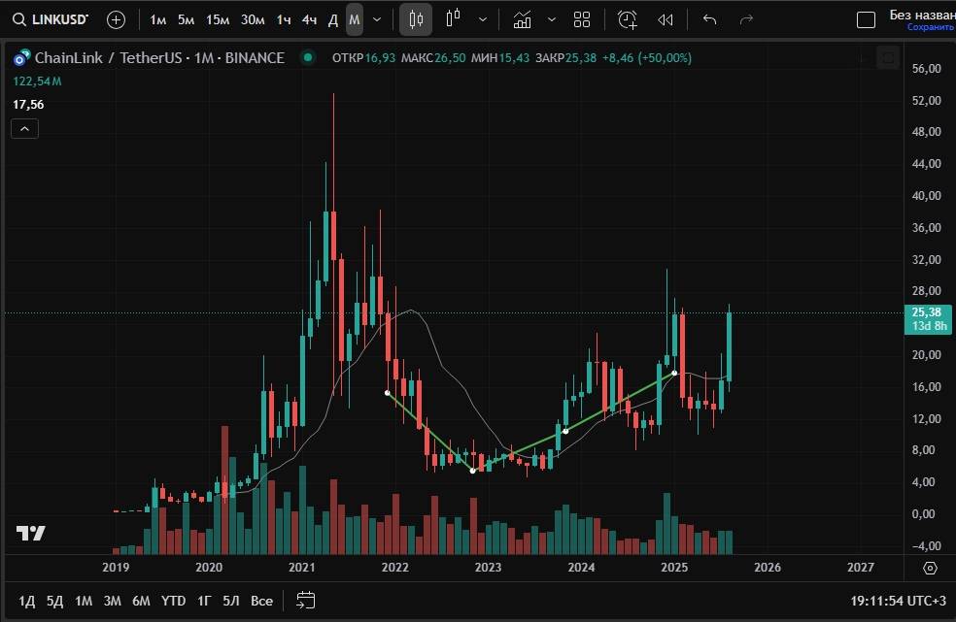Create an alert with the clock icon

tap(628, 19)
